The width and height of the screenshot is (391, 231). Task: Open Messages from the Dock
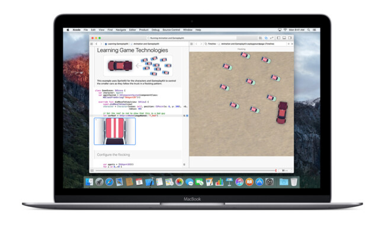(x=189, y=182)
